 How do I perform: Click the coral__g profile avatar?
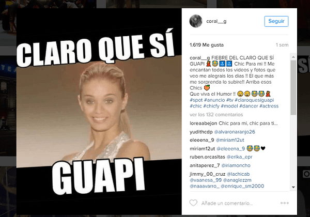click(196, 21)
